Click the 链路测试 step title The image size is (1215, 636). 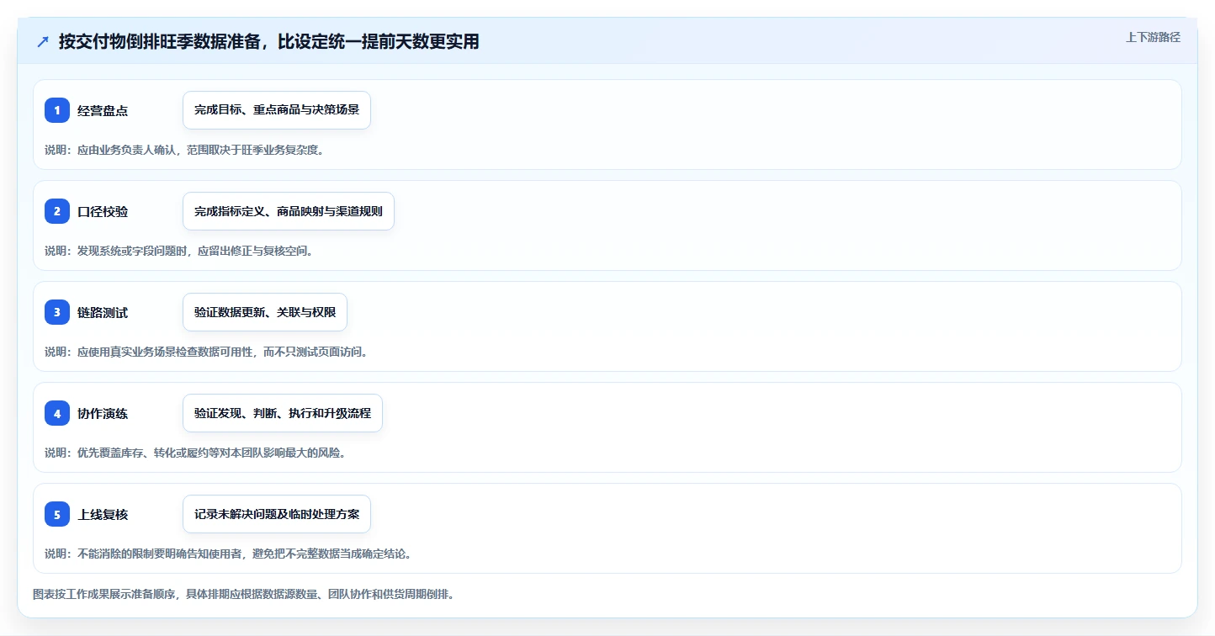[103, 312]
